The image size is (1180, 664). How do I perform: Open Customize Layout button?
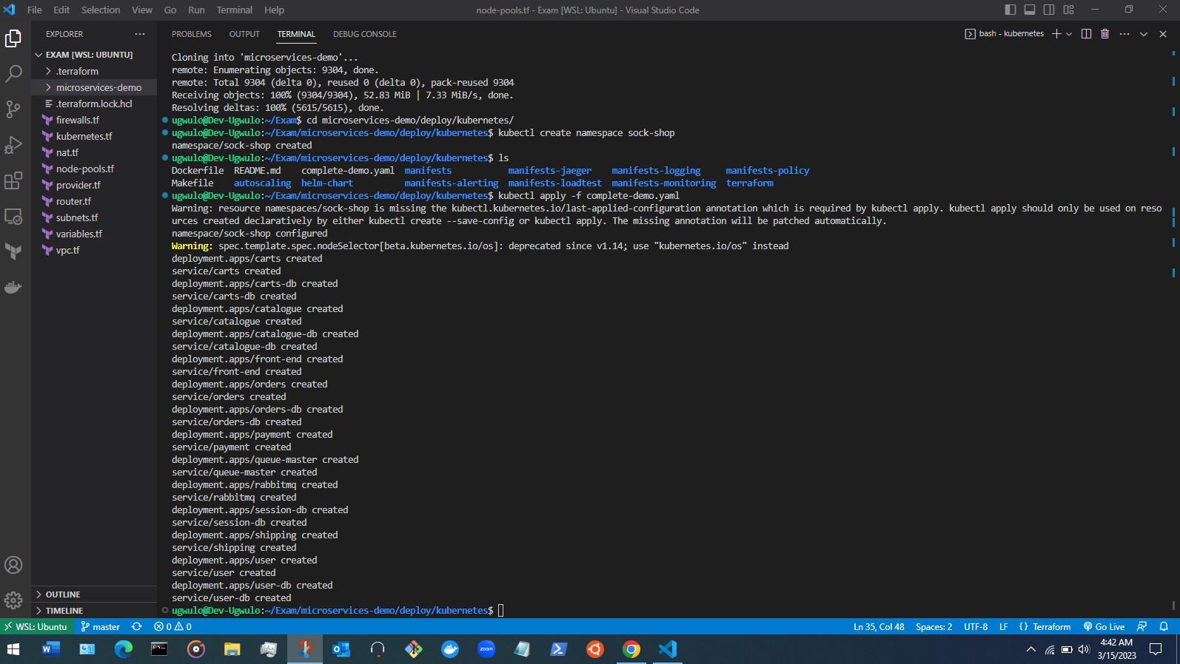pyautogui.click(x=1068, y=10)
